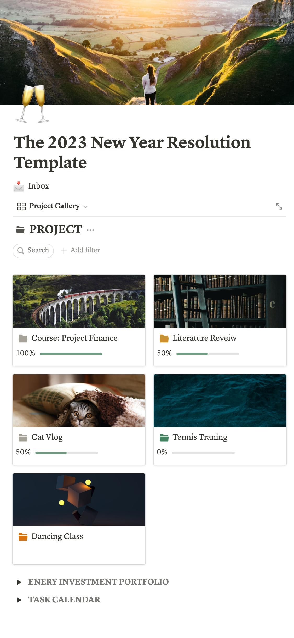Open the Course: Project Finance card title
This screenshot has width=294, height=638.
click(74, 338)
